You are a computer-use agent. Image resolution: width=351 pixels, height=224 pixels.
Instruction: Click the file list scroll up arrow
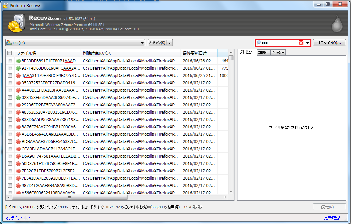pos(231,52)
